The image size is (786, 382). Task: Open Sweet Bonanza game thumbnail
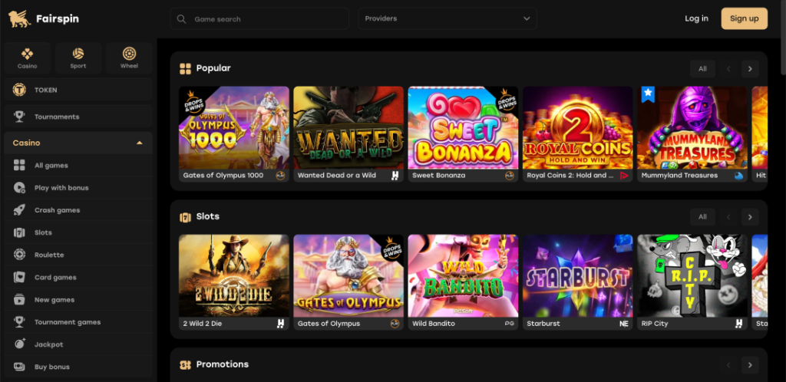tap(463, 127)
